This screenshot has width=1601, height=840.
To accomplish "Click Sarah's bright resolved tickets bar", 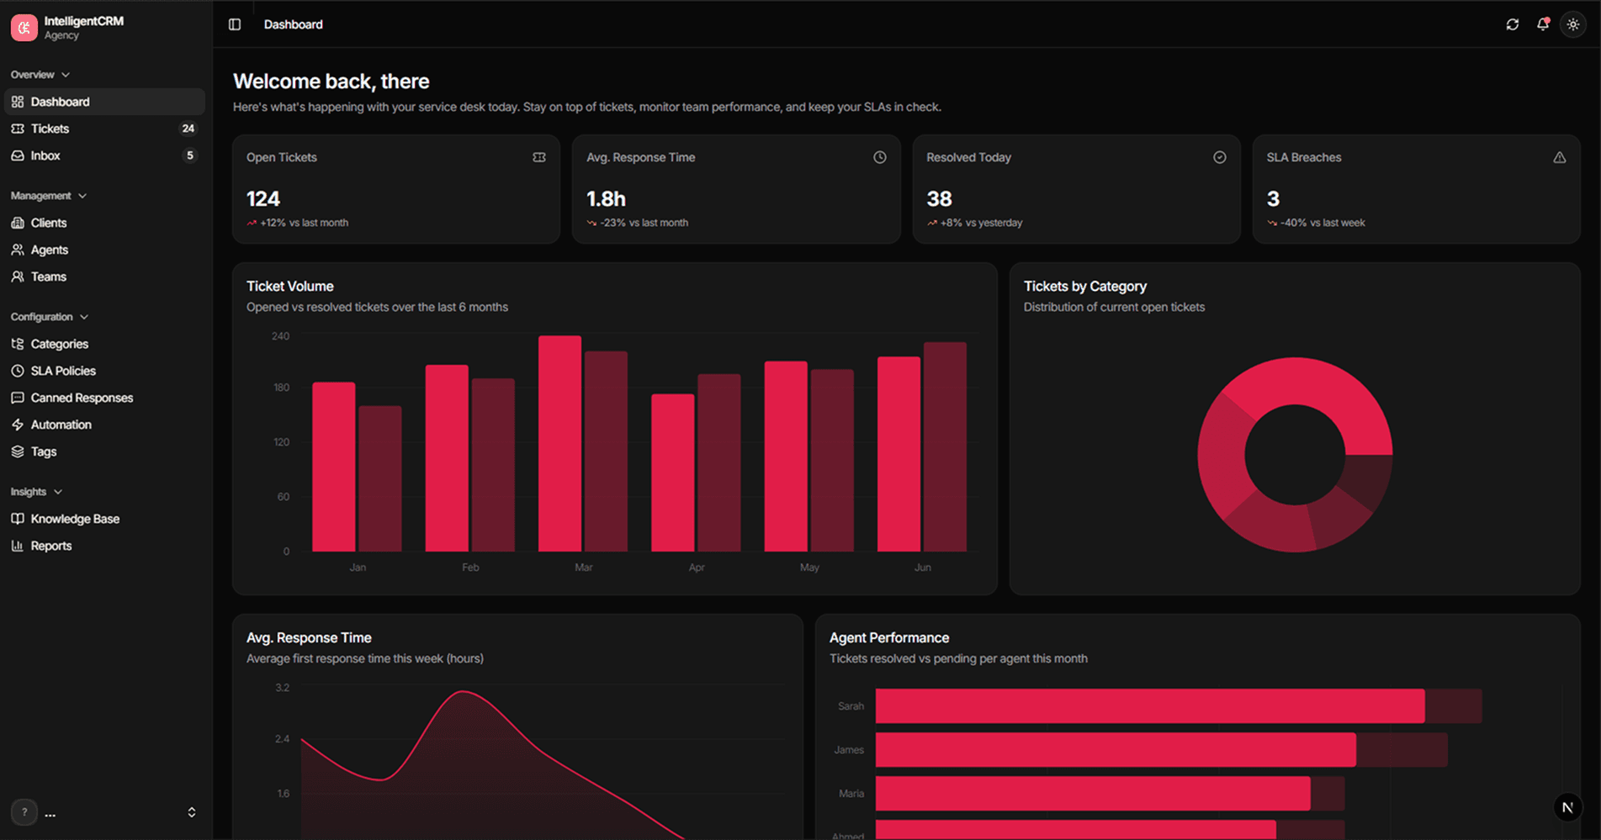I will [x=1150, y=706].
